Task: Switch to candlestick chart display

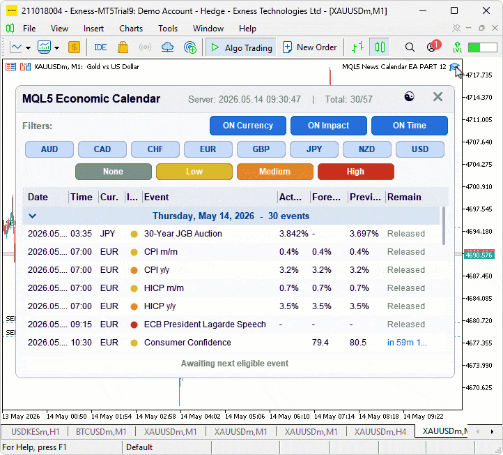Action: coord(380,47)
